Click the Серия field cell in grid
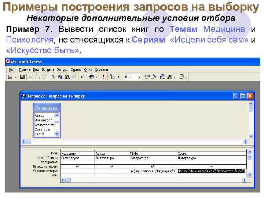 coord(212,153)
